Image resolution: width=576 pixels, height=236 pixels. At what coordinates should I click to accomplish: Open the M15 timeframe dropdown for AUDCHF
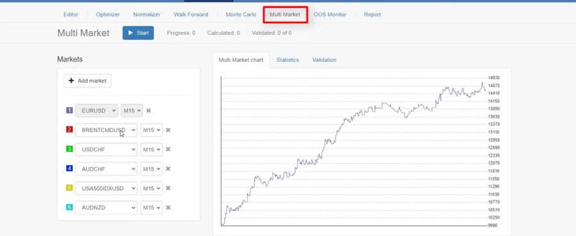(151, 168)
